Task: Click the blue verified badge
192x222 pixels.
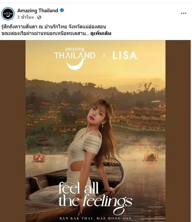Action: pyautogui.click(x=62, y=11)
